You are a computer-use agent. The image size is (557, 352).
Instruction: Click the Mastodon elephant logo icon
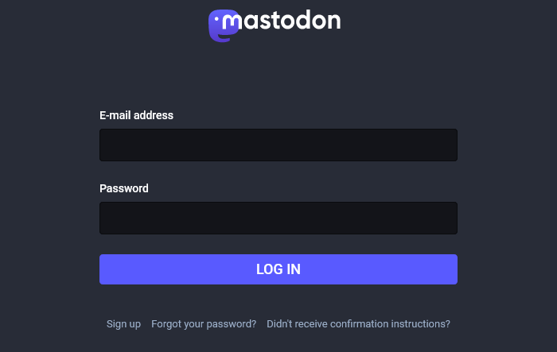click(224, 25)
